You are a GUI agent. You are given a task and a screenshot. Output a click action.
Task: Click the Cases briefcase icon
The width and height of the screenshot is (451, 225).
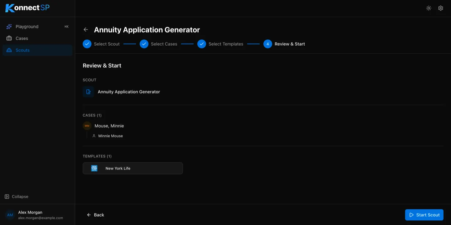[9, 38]
